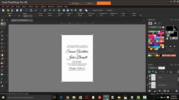Viewport: 179px width, 100px height.
Task: Open a file with folder icon
Action: [8, 10]
